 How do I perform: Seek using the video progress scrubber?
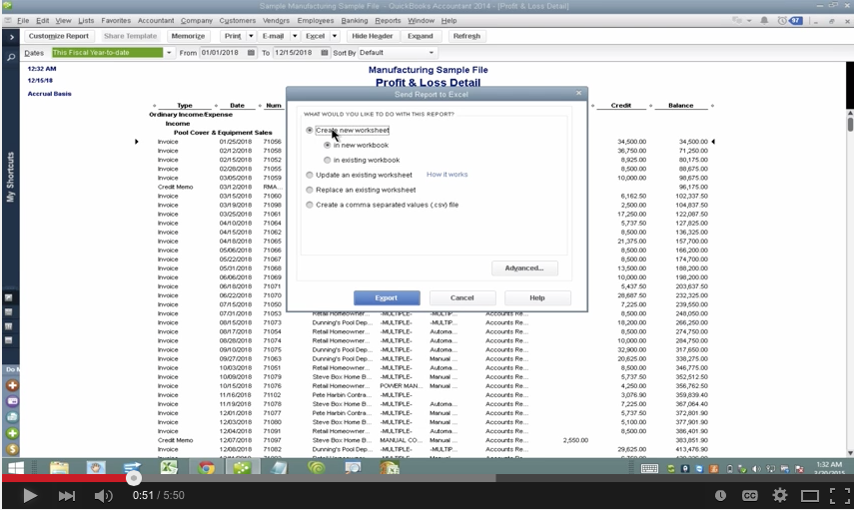pos(134,478)
